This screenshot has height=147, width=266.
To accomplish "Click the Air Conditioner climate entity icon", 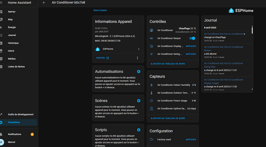I will pos(152,30).
